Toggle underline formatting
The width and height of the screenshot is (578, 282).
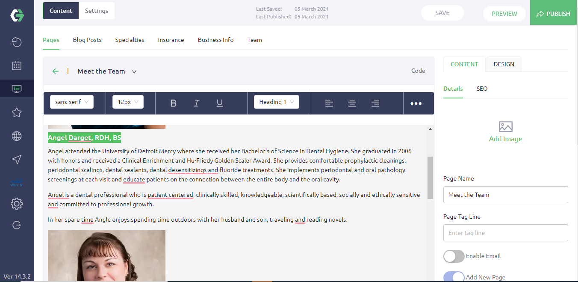pyautogui.click(x=219, y=103)
